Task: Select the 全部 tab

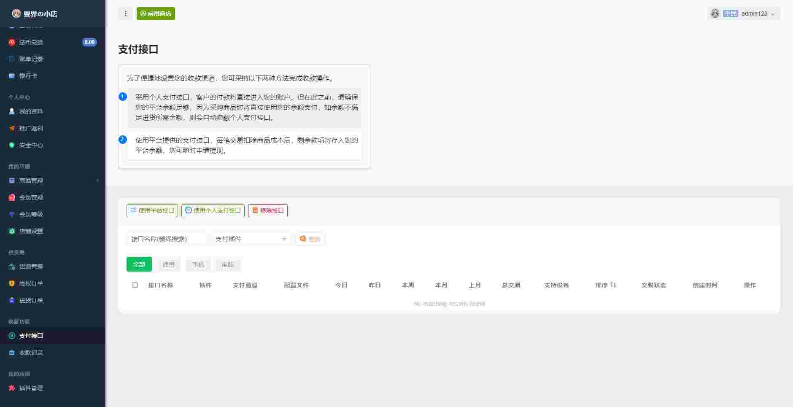Action: point(139,264)
